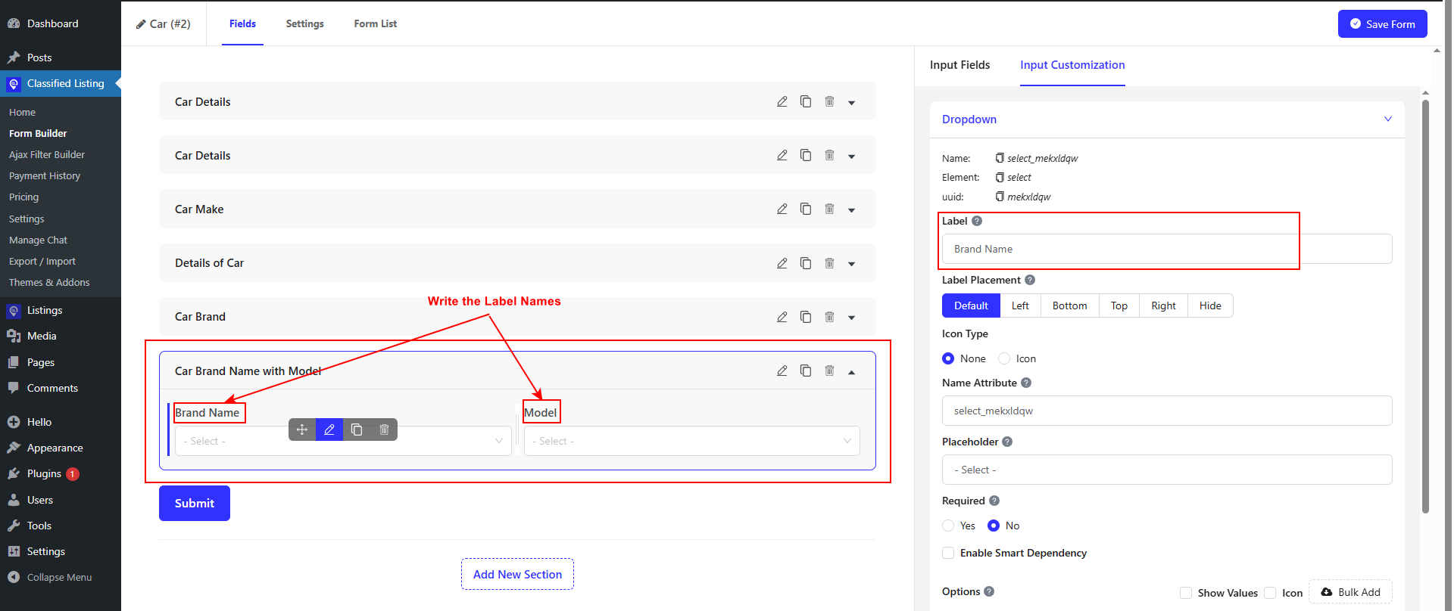
Task: Open the Brand Name select dropdown
Action: coord(343,441)
